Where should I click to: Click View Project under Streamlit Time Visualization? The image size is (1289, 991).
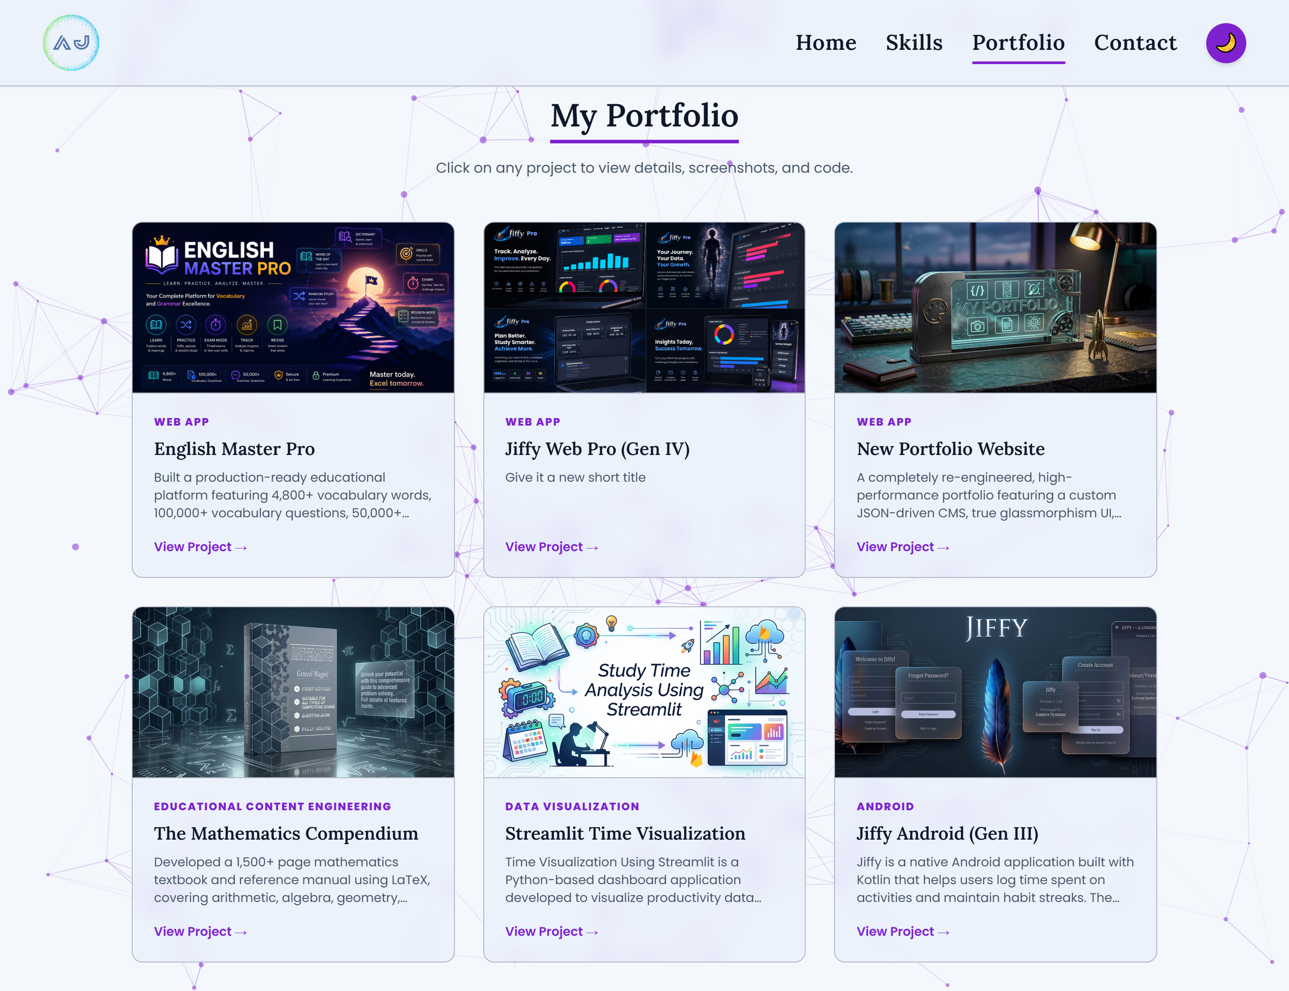click(x=551, y=931)
